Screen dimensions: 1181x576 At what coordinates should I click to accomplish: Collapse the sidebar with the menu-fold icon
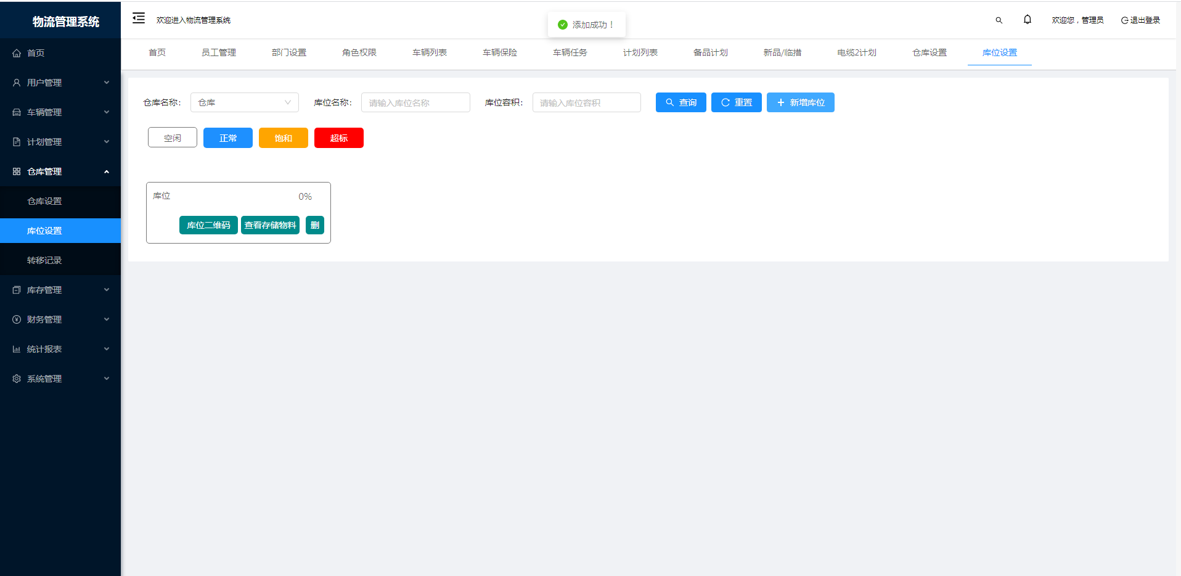click(x=139, y=18)
